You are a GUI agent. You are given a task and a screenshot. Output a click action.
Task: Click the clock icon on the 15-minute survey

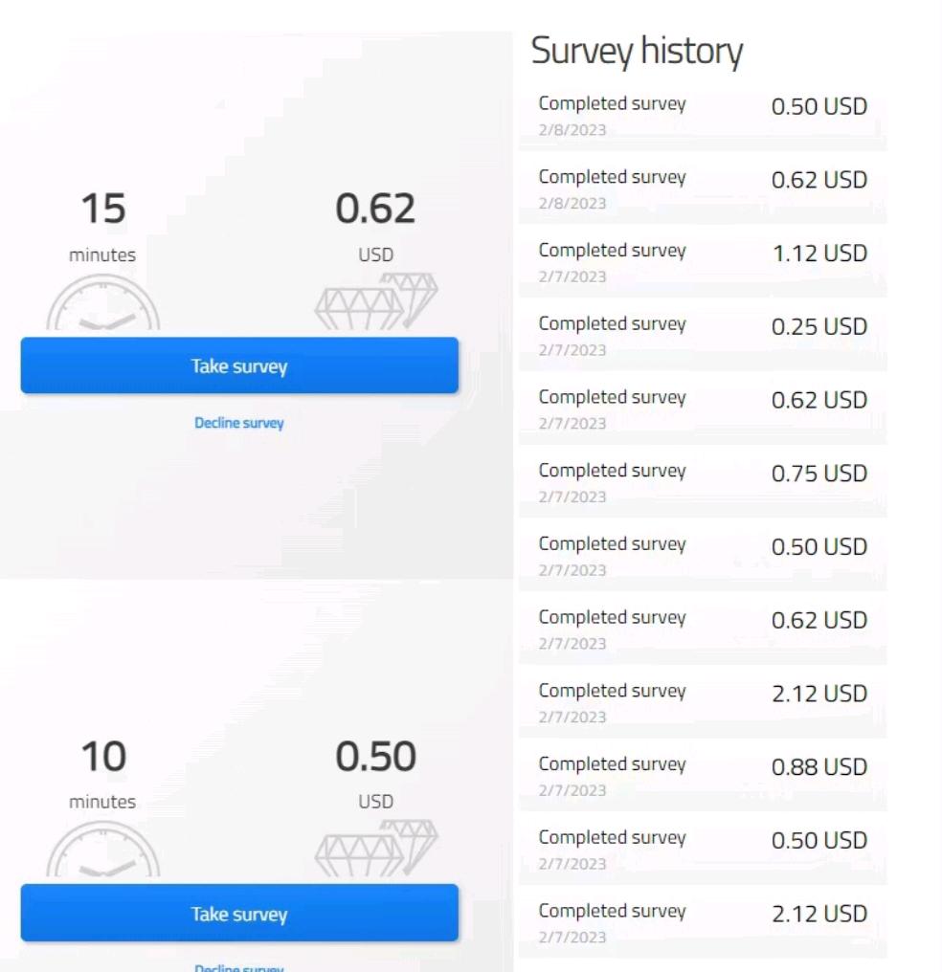point(103,306)
